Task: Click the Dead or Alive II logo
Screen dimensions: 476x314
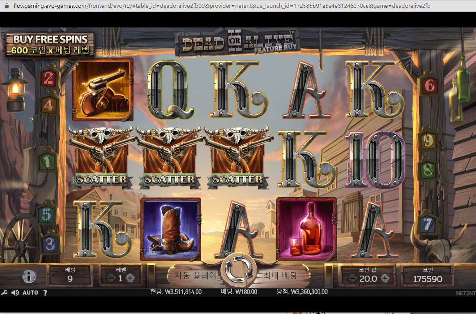Action: click(x=238, y=43)
